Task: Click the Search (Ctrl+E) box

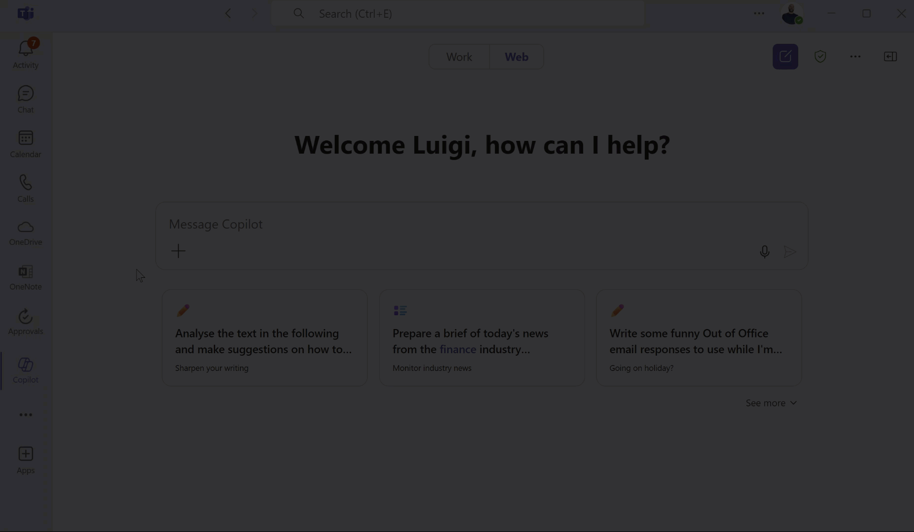Action: (x=458, y=13)
